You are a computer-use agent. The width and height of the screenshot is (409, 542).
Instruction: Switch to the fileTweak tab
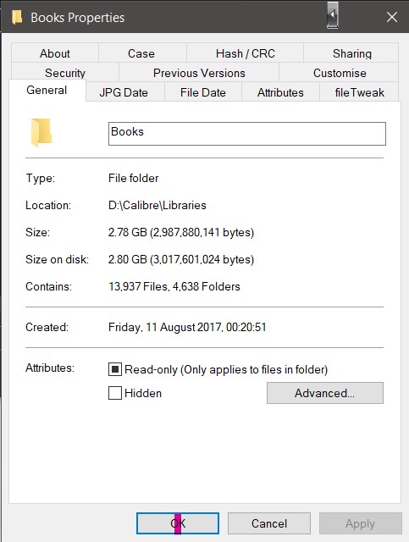(359, 92)
